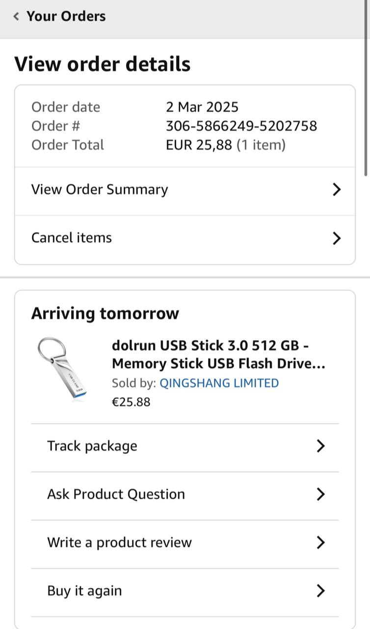Choose Ask Product Question
The height and width of the screenshot is (629, 370).
pos(116,494)
